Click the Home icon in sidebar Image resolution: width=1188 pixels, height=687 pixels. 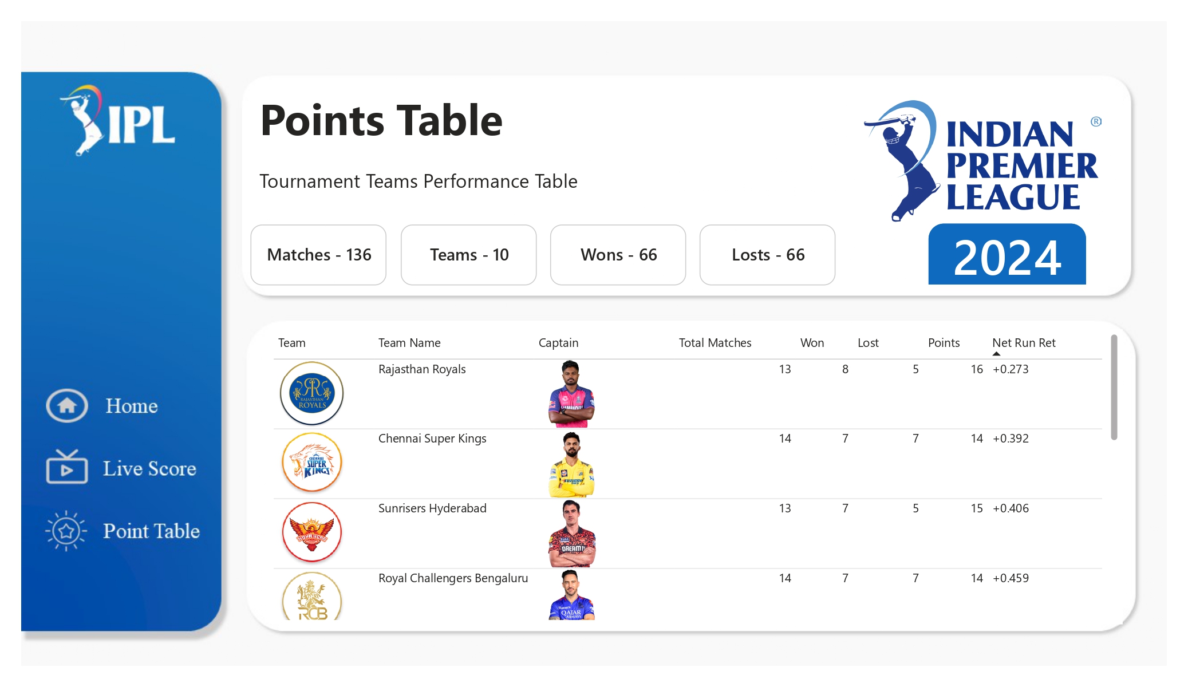(x=67, y=406)
